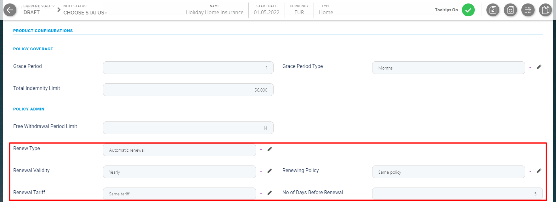This screenshot has height=202, width=556.
Task: Click the crossed arrows merge icon
Action: point(528,10)
